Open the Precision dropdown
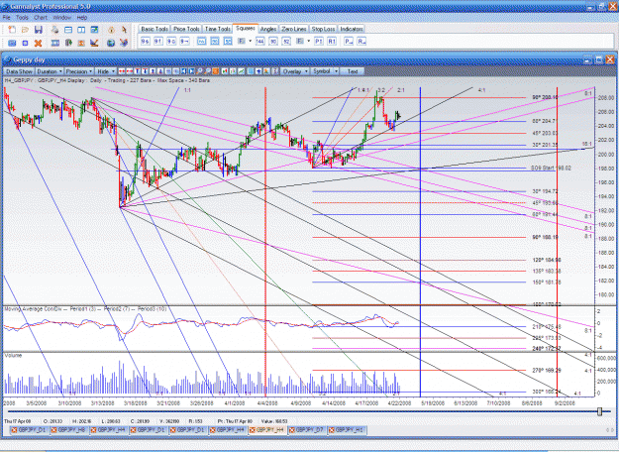Screen dimensions: 619x452 point(79,71)
